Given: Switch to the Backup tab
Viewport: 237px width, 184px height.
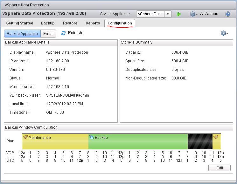Looking at the screenshot, I should pyautogui.click(x=48, y=23).
